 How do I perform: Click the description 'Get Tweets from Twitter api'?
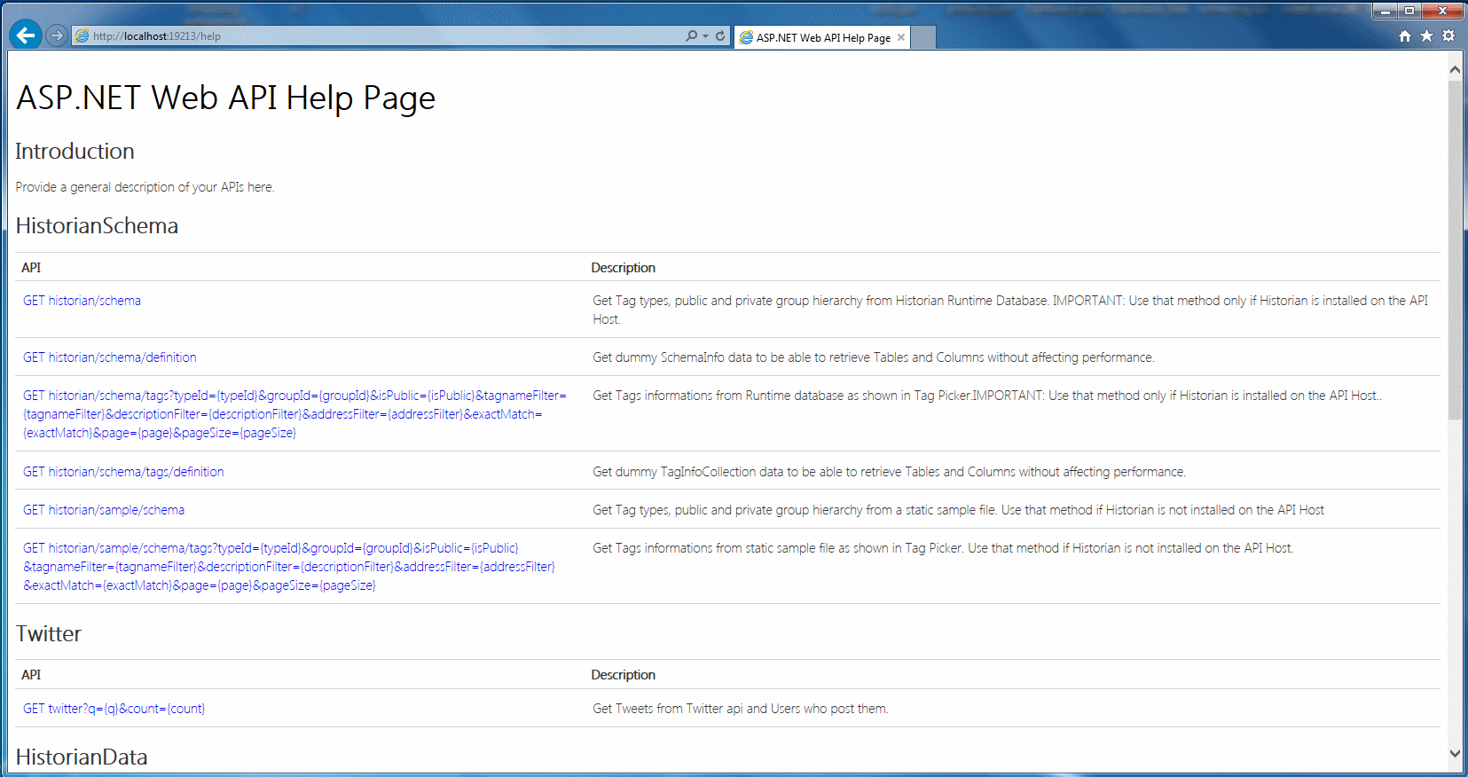[x=741, y=709]
